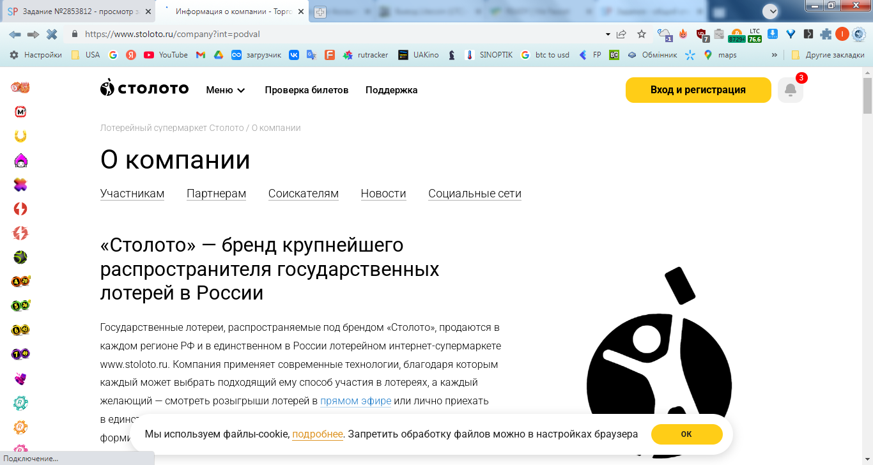The height and width of the screenshot is (465, 873).
Task: Click the orange flame face extension icon
Action: pos(683,34)
